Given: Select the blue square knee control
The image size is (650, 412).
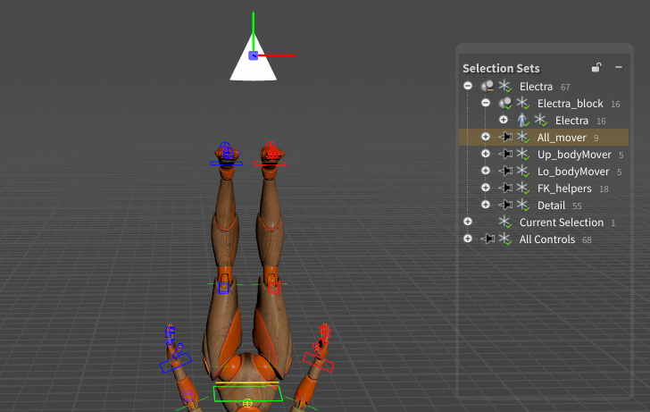Looking at the screenshot, I should 224,288.
